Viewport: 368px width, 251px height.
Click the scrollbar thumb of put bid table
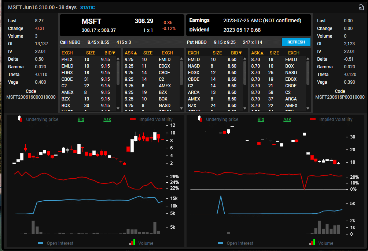pos(245,73)
